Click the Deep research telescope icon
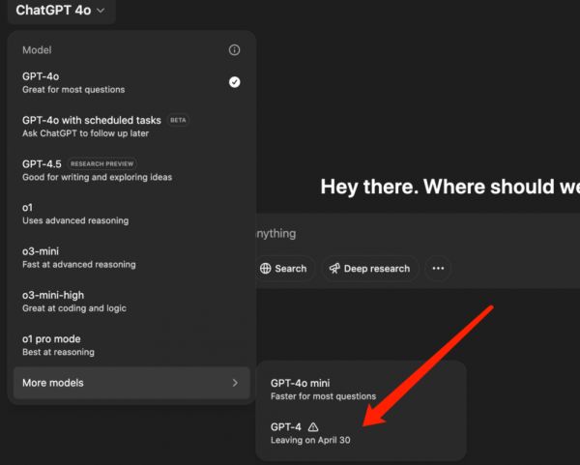 [333, 269]
